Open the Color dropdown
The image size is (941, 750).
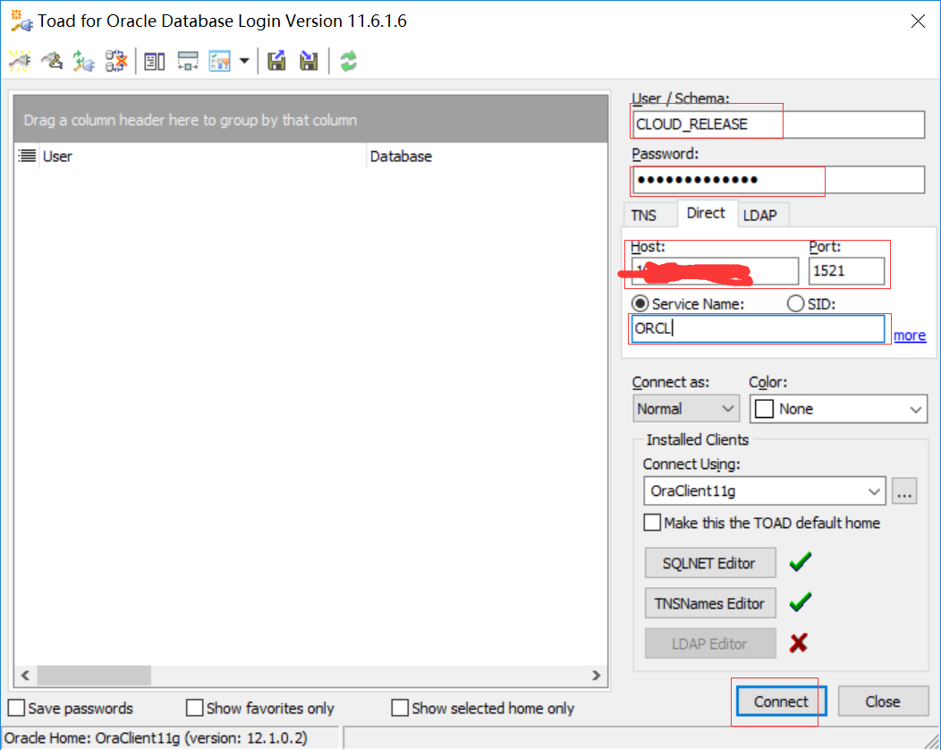pyautogui.click(x=838, y=409)
